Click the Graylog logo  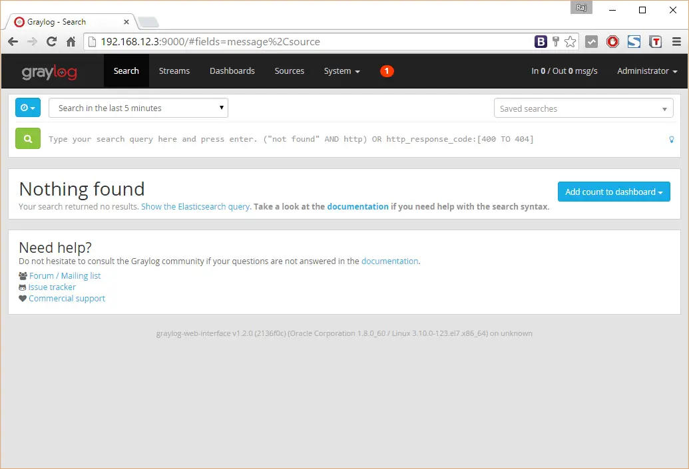tap(49, 71)
